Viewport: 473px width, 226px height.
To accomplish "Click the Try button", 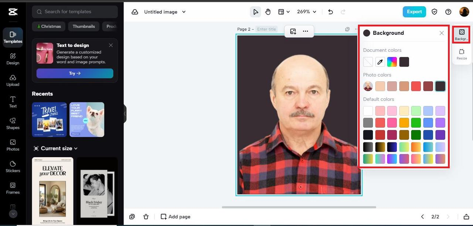I will [x=75, y=73].
